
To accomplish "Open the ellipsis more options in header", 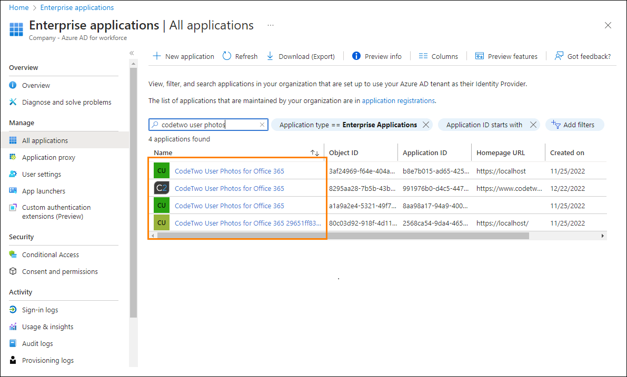I will 271,25.
